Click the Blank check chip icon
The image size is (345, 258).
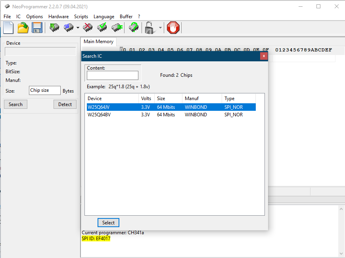[117, 28]
